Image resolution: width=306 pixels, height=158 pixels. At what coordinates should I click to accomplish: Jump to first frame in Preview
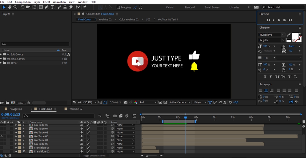point(268,20)
